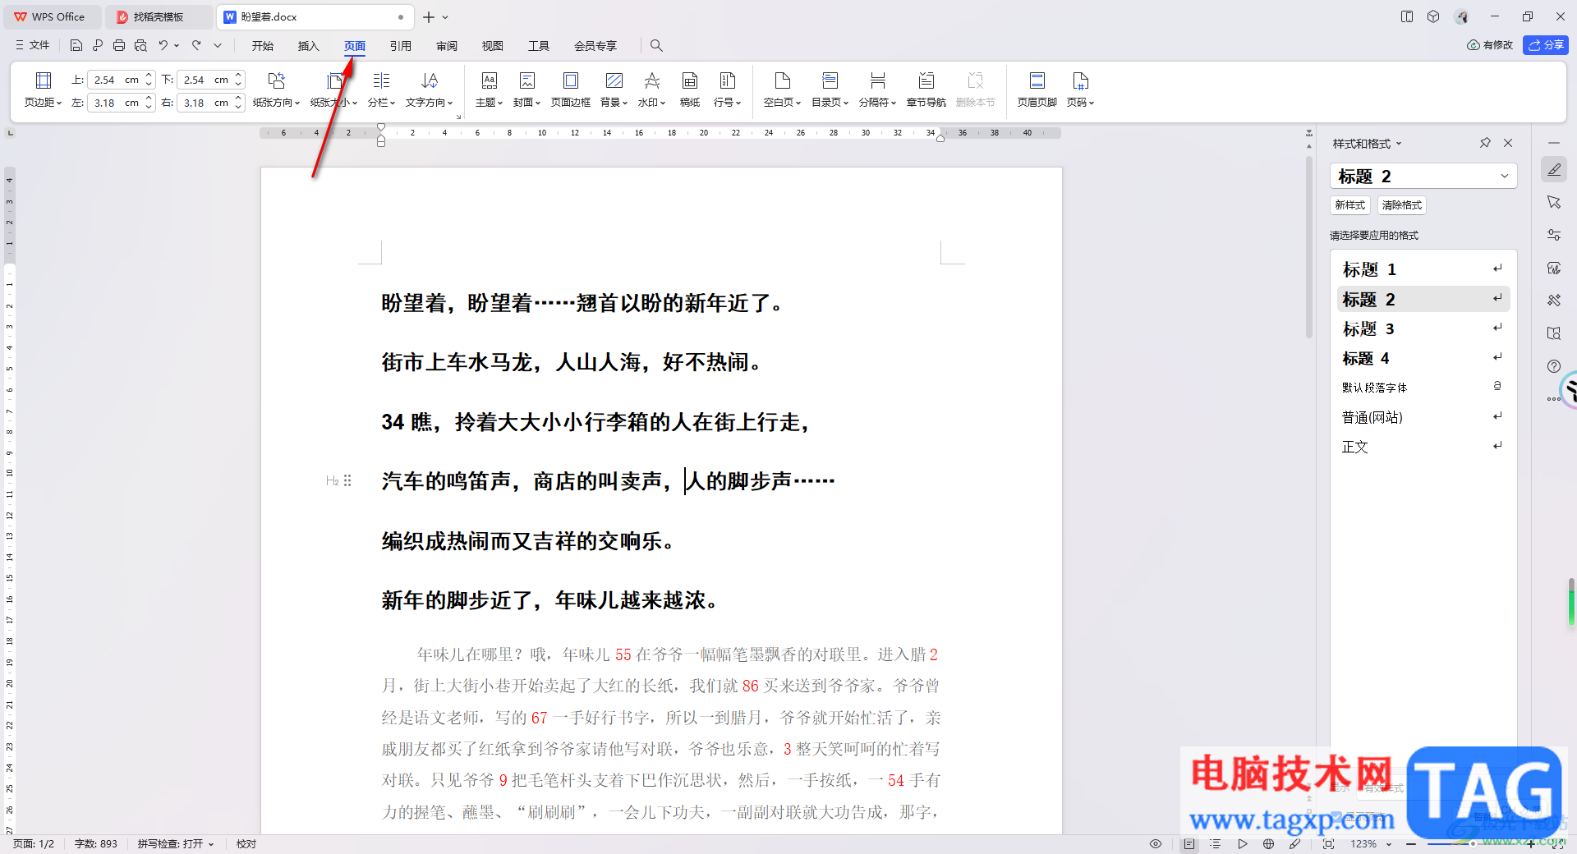Switch to the 引用 ribbon tab
This screenshot has width=1577, height=854.
click(x=401, y=46)
